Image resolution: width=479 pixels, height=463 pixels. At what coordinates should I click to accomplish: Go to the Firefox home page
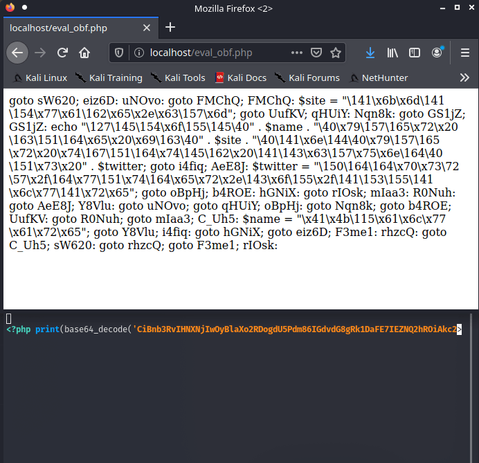tap(84, 53)
